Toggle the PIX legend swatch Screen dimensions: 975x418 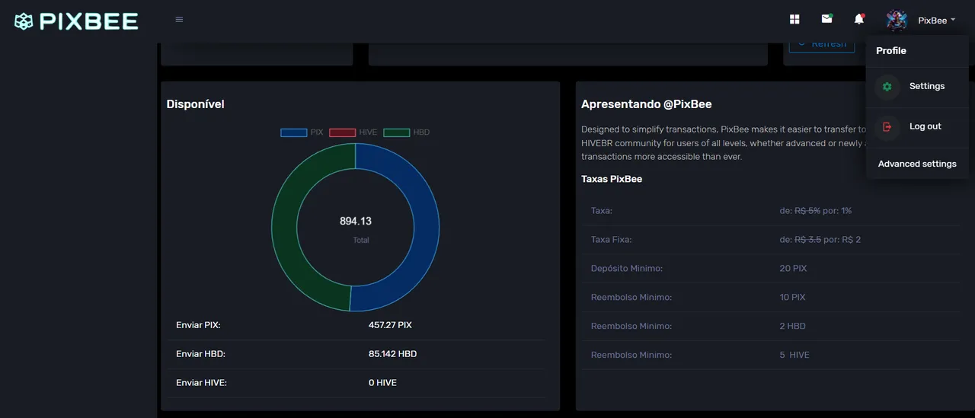(x=294, y=132)
